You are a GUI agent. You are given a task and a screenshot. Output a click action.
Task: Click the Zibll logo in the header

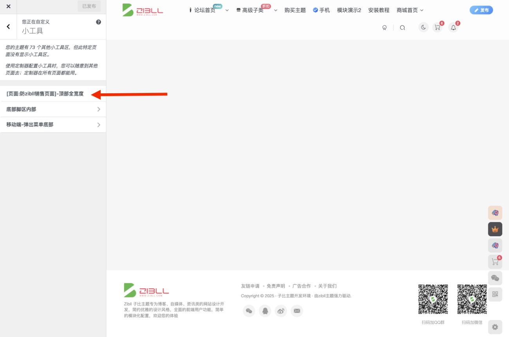point(143,10)
